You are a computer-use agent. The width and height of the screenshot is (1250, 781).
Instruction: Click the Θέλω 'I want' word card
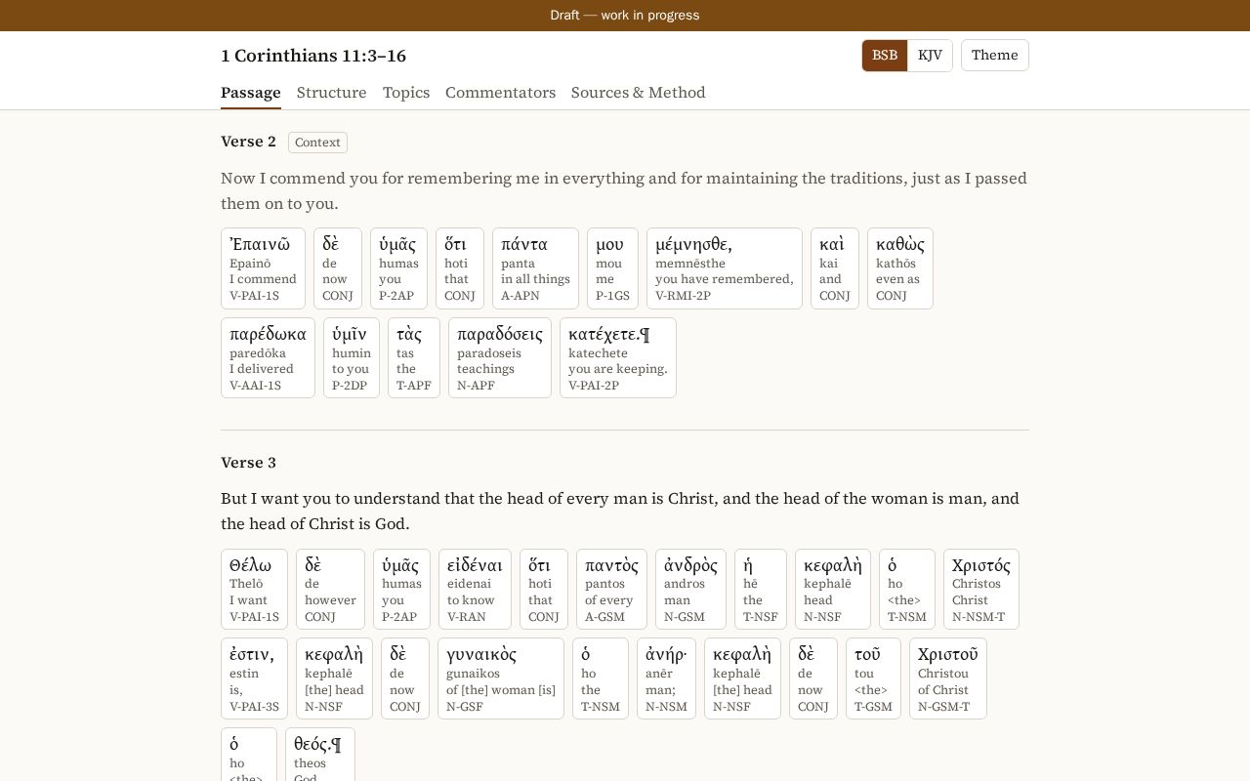pyautogui.click(x=254, y=590)
